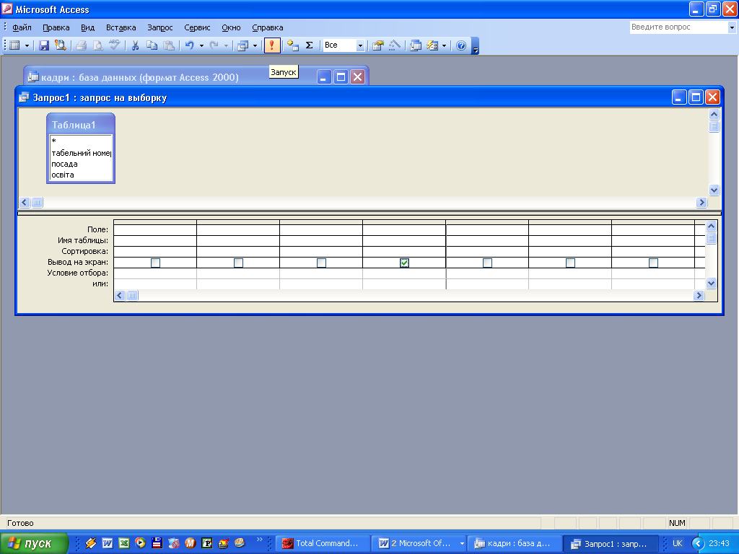Image resolution: width=739 pixels, height=554 pixels.
Task: Save the query with the floppy icon
Action: click(x=44, y=45)
